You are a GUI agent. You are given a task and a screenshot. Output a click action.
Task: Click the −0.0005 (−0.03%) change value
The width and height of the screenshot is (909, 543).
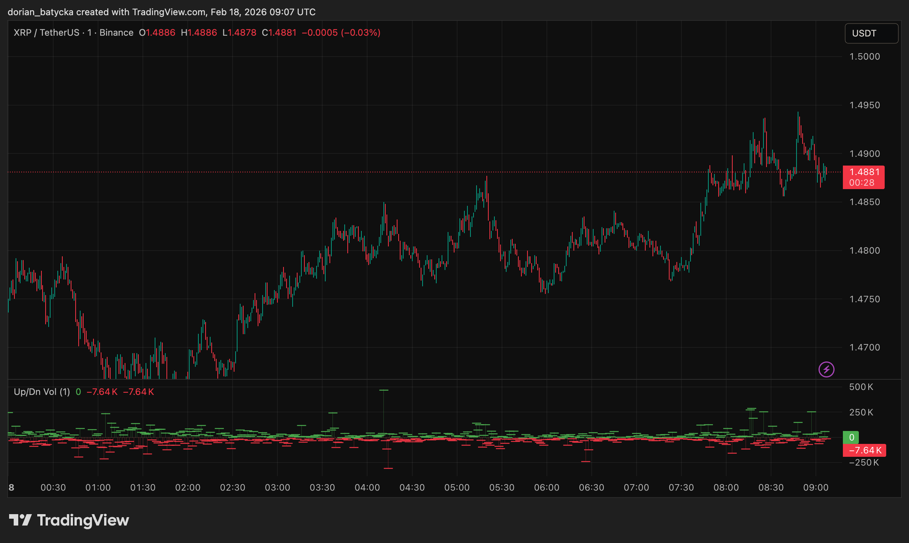[341, 33]
